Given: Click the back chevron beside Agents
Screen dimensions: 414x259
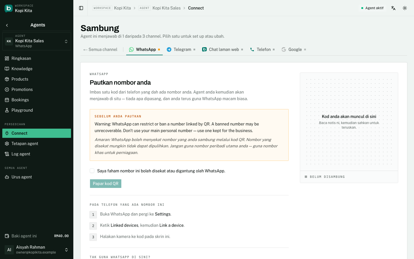Looking at the screenshot, I should coord(7,25).
